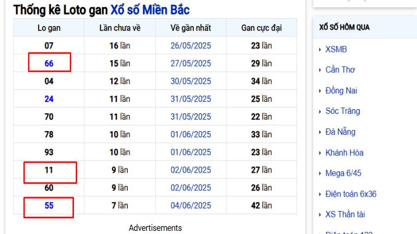Select the 42 lần max gan cell

pos(262,205)
